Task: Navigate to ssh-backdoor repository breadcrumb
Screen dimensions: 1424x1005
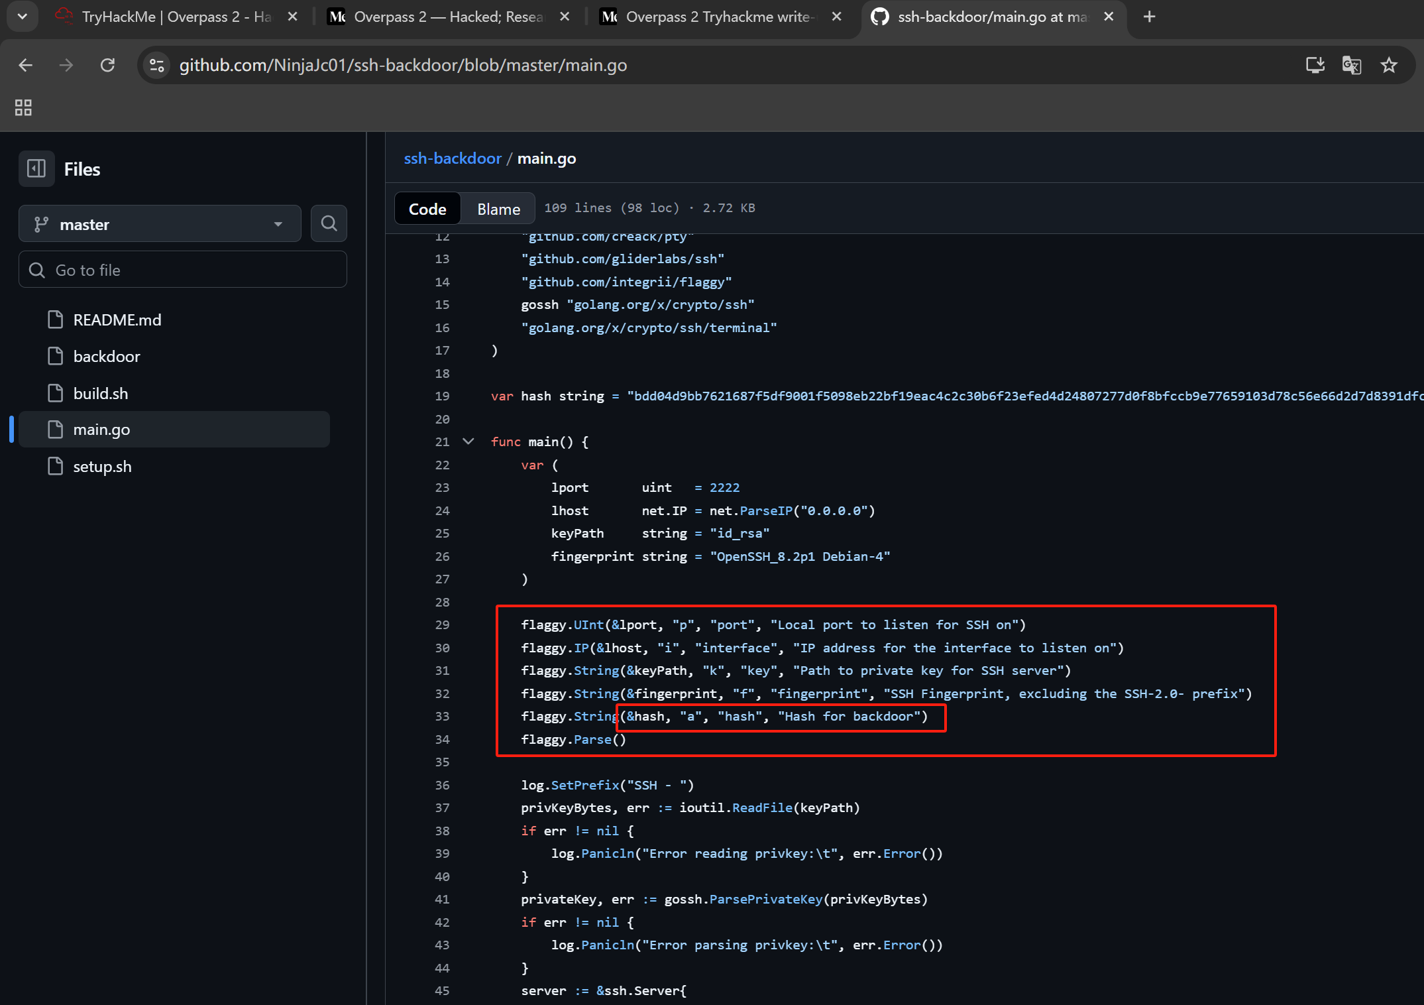Action: click(x=453, y=158)
